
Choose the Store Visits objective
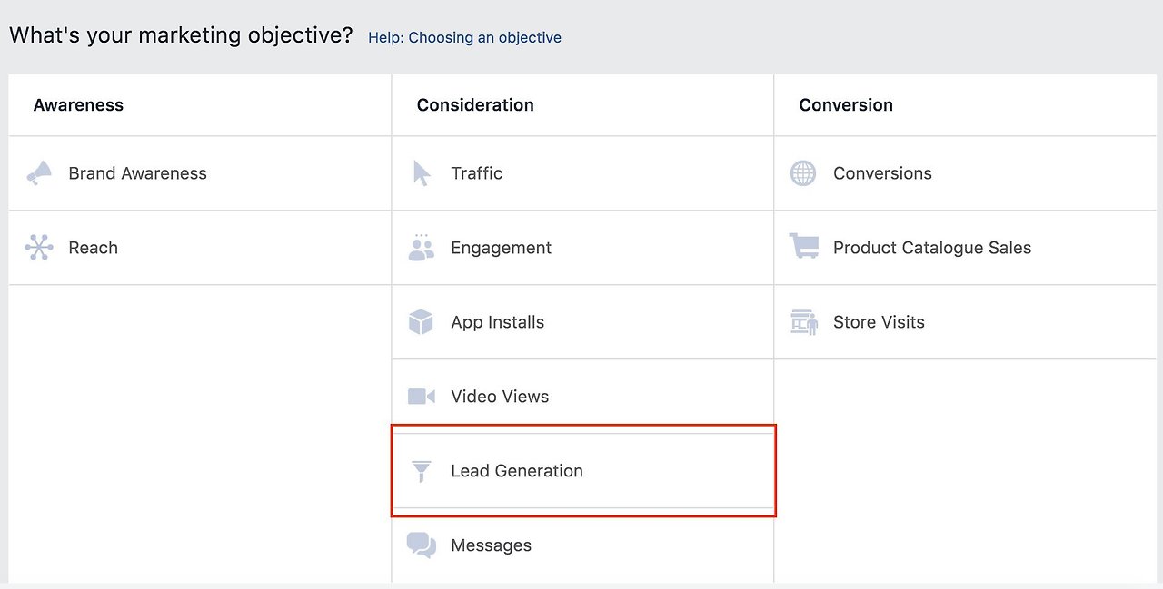click(879, 321)
